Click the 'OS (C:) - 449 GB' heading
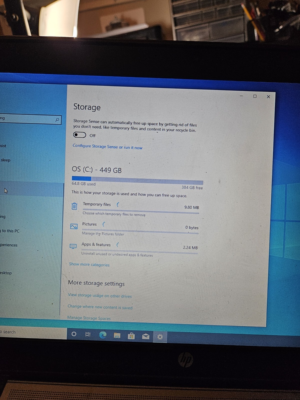This screenshot has width=300, height=400. [x=97, y=170]
